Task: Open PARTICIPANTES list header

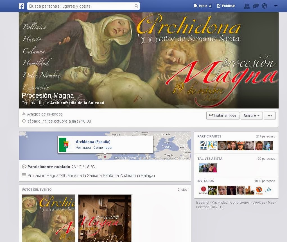Action: [209, 136]
